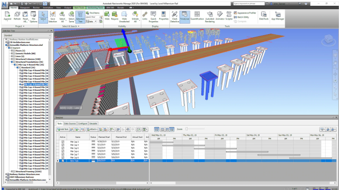
Task: Click the search keyword field in title bar
Action: click(249, 4)
